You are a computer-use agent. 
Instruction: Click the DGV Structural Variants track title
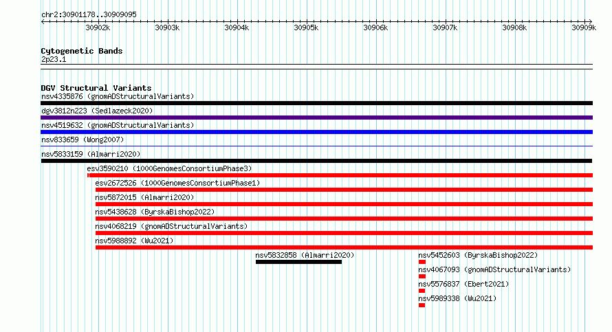point(96,88)
